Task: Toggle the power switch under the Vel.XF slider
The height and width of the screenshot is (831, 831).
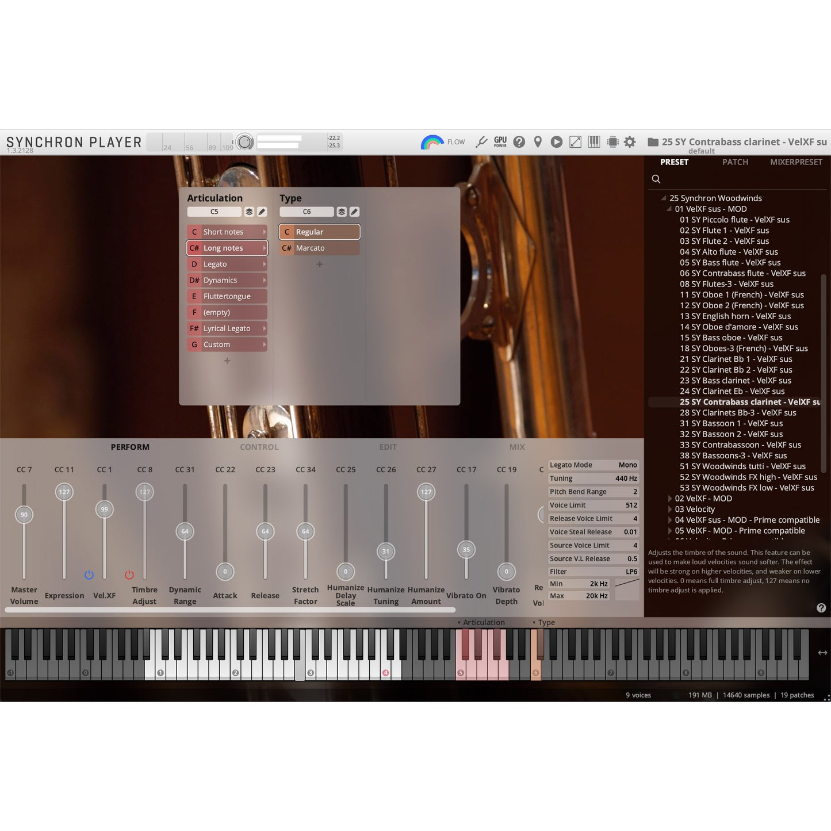Action: [89, 575]
